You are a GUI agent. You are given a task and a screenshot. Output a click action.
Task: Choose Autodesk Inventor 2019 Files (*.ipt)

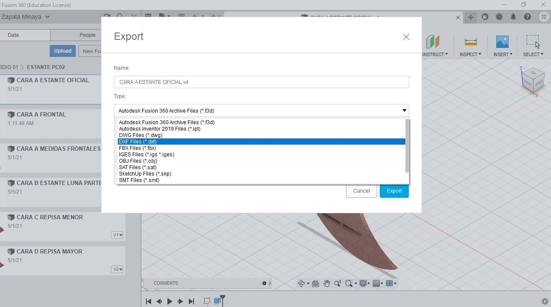(x=261, y=129)
